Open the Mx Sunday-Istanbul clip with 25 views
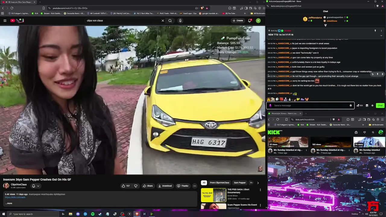The width and height of the screenshot is (386, 217). click(x=288, y=142)
